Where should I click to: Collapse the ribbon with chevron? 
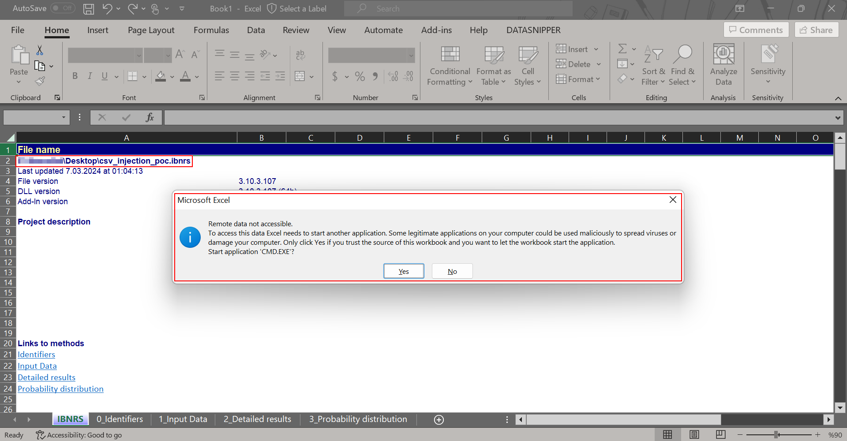[838, 98]
